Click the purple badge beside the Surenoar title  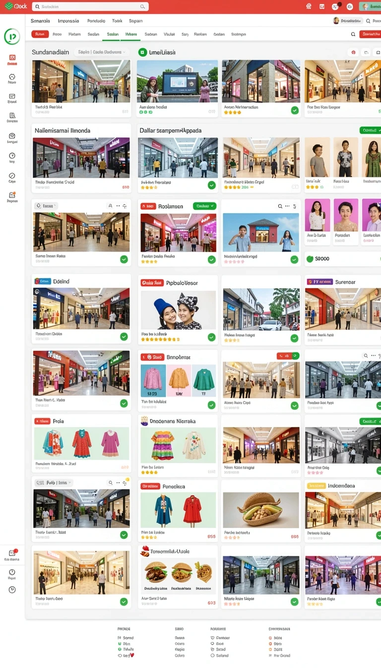(x=319, y=281)
